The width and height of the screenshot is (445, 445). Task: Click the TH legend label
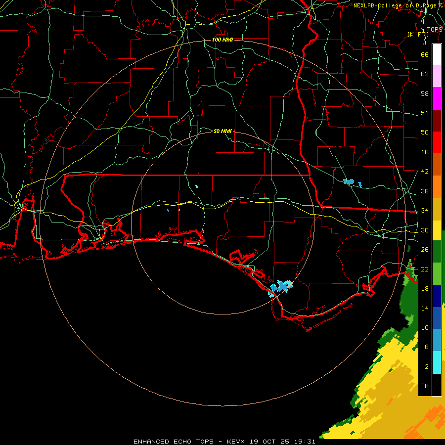[x=425, y=386]
